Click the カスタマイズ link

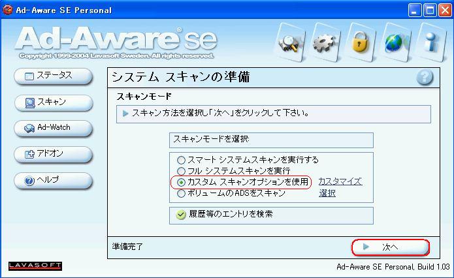(340, 181)
